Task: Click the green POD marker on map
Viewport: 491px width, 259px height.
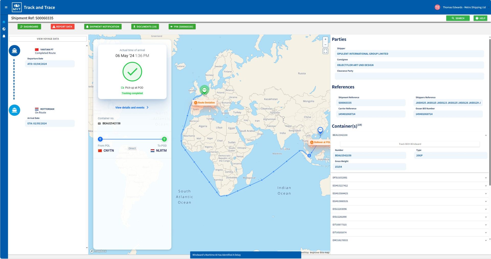Action: pos(204,90)
